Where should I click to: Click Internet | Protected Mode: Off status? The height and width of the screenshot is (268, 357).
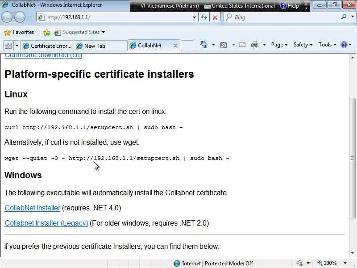217,264
